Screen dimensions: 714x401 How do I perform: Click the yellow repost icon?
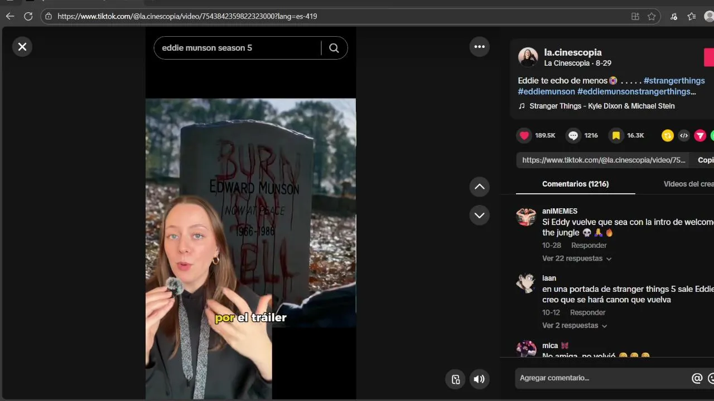pyautogui.click(x=668, y=135)
